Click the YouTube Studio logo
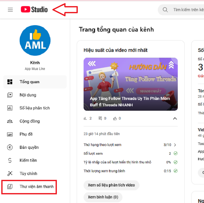 point(34,9)
